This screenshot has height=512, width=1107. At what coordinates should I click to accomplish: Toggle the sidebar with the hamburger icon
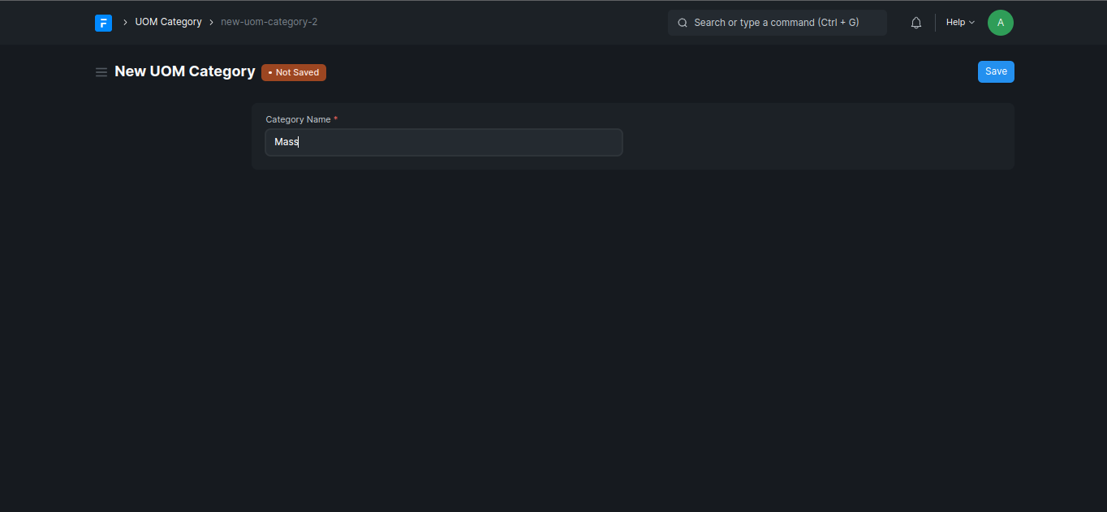(101, 72)
